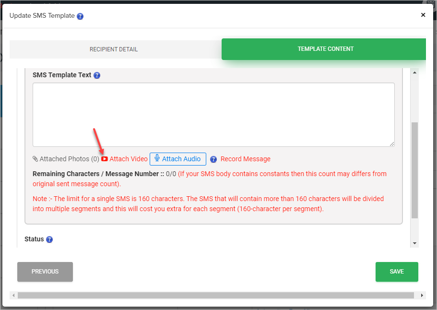Click the paperclip Attached Photos icon
The height and width of the screenshot is (310, 437).
tap(35, 159)
